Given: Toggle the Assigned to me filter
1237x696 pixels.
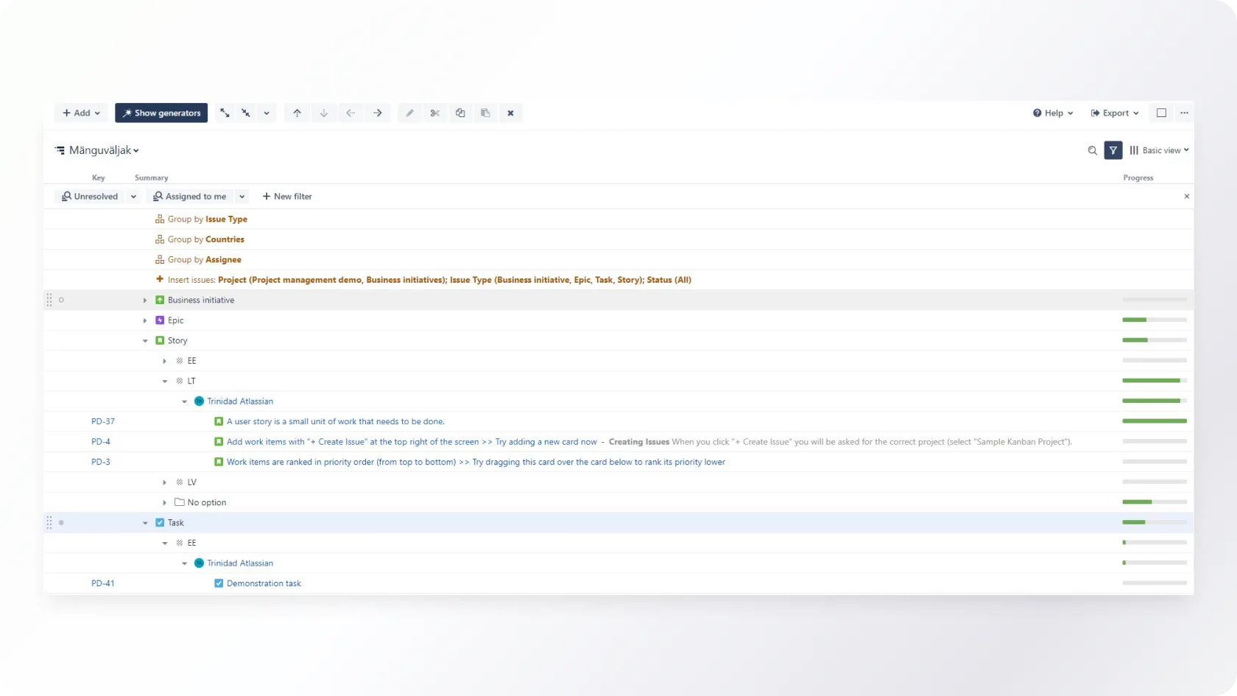Looking at the screenshot, I should (x=190, y=197).
